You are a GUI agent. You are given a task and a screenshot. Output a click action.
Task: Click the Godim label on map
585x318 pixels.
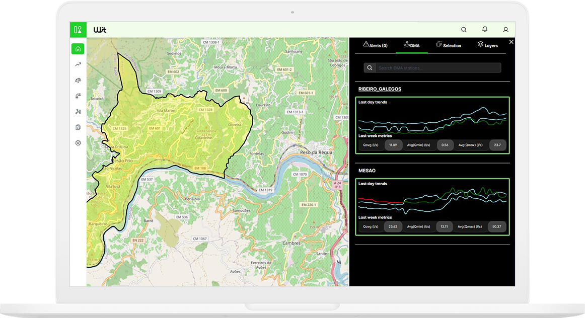pyautogui.click(x=287, y=132)
